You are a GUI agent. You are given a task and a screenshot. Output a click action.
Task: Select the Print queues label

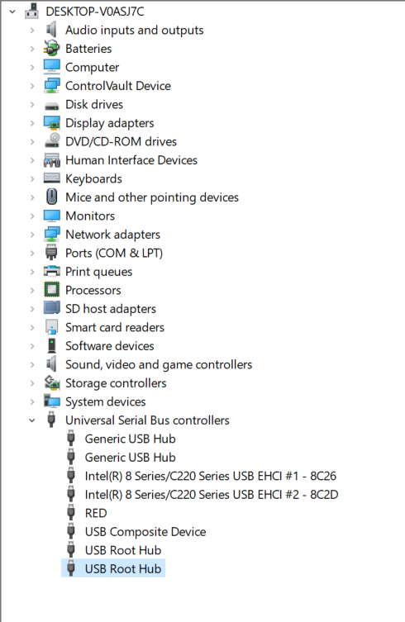(98, 272)
